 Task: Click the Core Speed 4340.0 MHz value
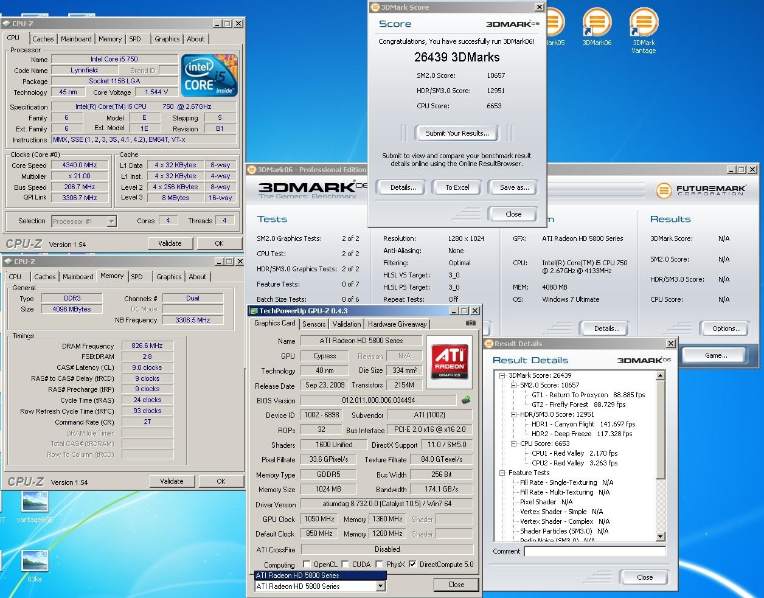pos(79,165)
